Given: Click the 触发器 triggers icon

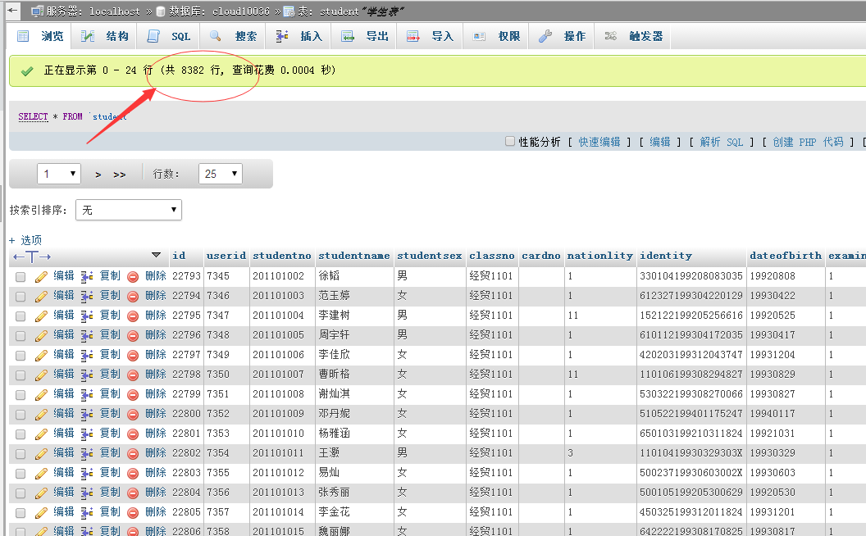Looking at the screenshot, I should click(x=610, y=36).
